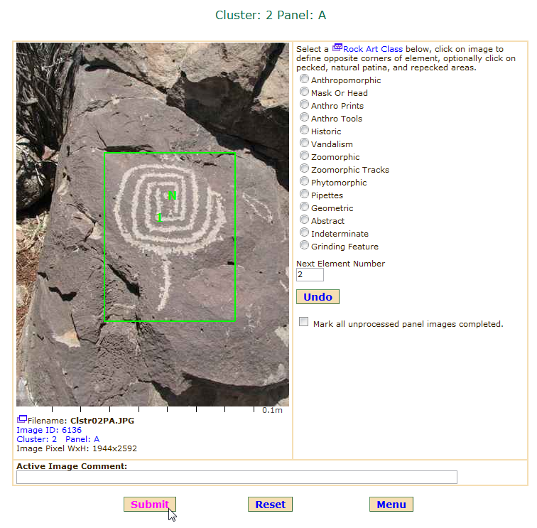The width and height of the screenshot is (537, 528).
Task: Mark element as Vandalism
Action: [x=305, y=144]
